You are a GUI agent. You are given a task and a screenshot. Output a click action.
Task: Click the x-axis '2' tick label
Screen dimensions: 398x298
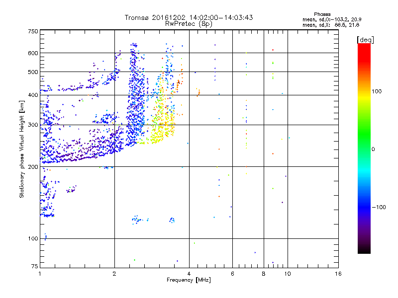[114, 274]
